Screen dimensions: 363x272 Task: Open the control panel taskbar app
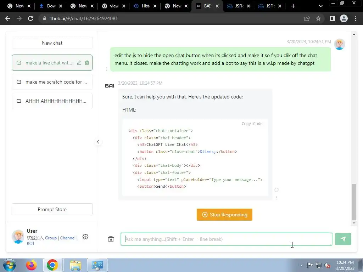pos(97,265)
